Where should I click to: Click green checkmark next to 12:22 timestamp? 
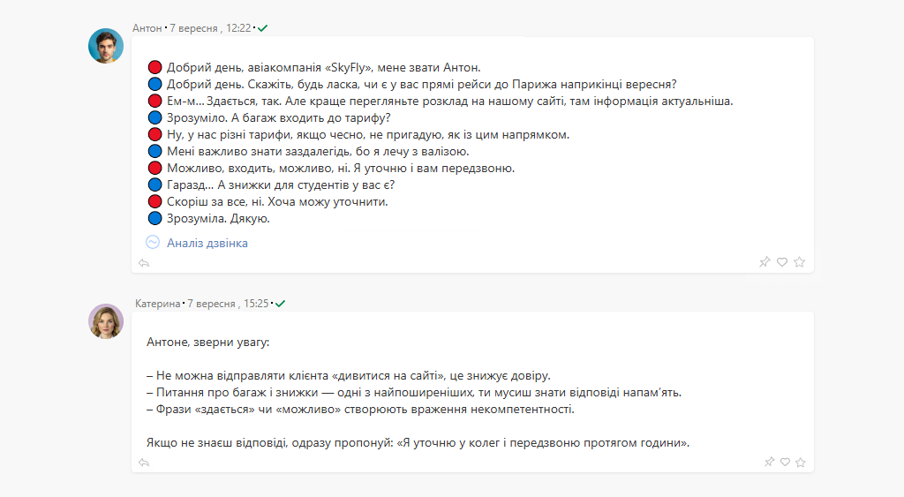point(263,28)
